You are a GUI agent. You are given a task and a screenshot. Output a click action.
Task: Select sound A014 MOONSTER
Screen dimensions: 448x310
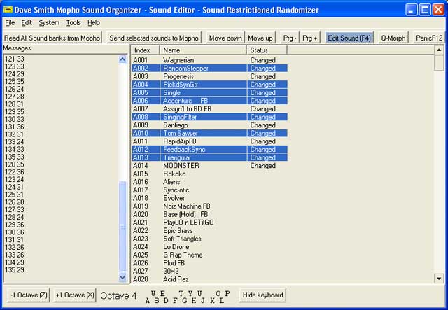pyautogui.click(x=210, y=166)
